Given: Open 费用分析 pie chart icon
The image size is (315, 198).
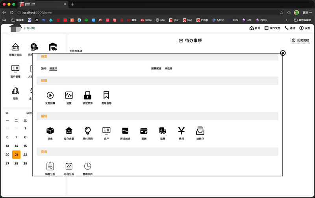Looking at the screenshot, I should click(87, 166).
